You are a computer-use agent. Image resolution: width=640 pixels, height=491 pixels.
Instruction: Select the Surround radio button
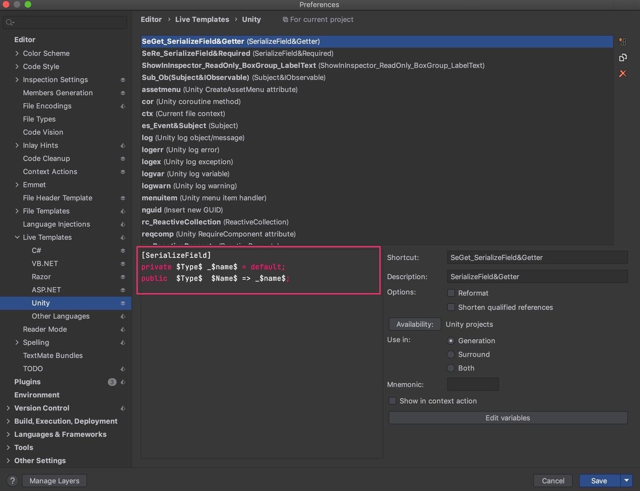tap(451, 355)
